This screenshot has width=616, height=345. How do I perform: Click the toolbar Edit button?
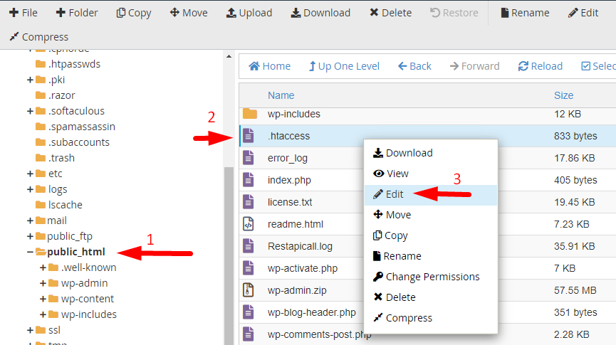(x=583, y=13)
